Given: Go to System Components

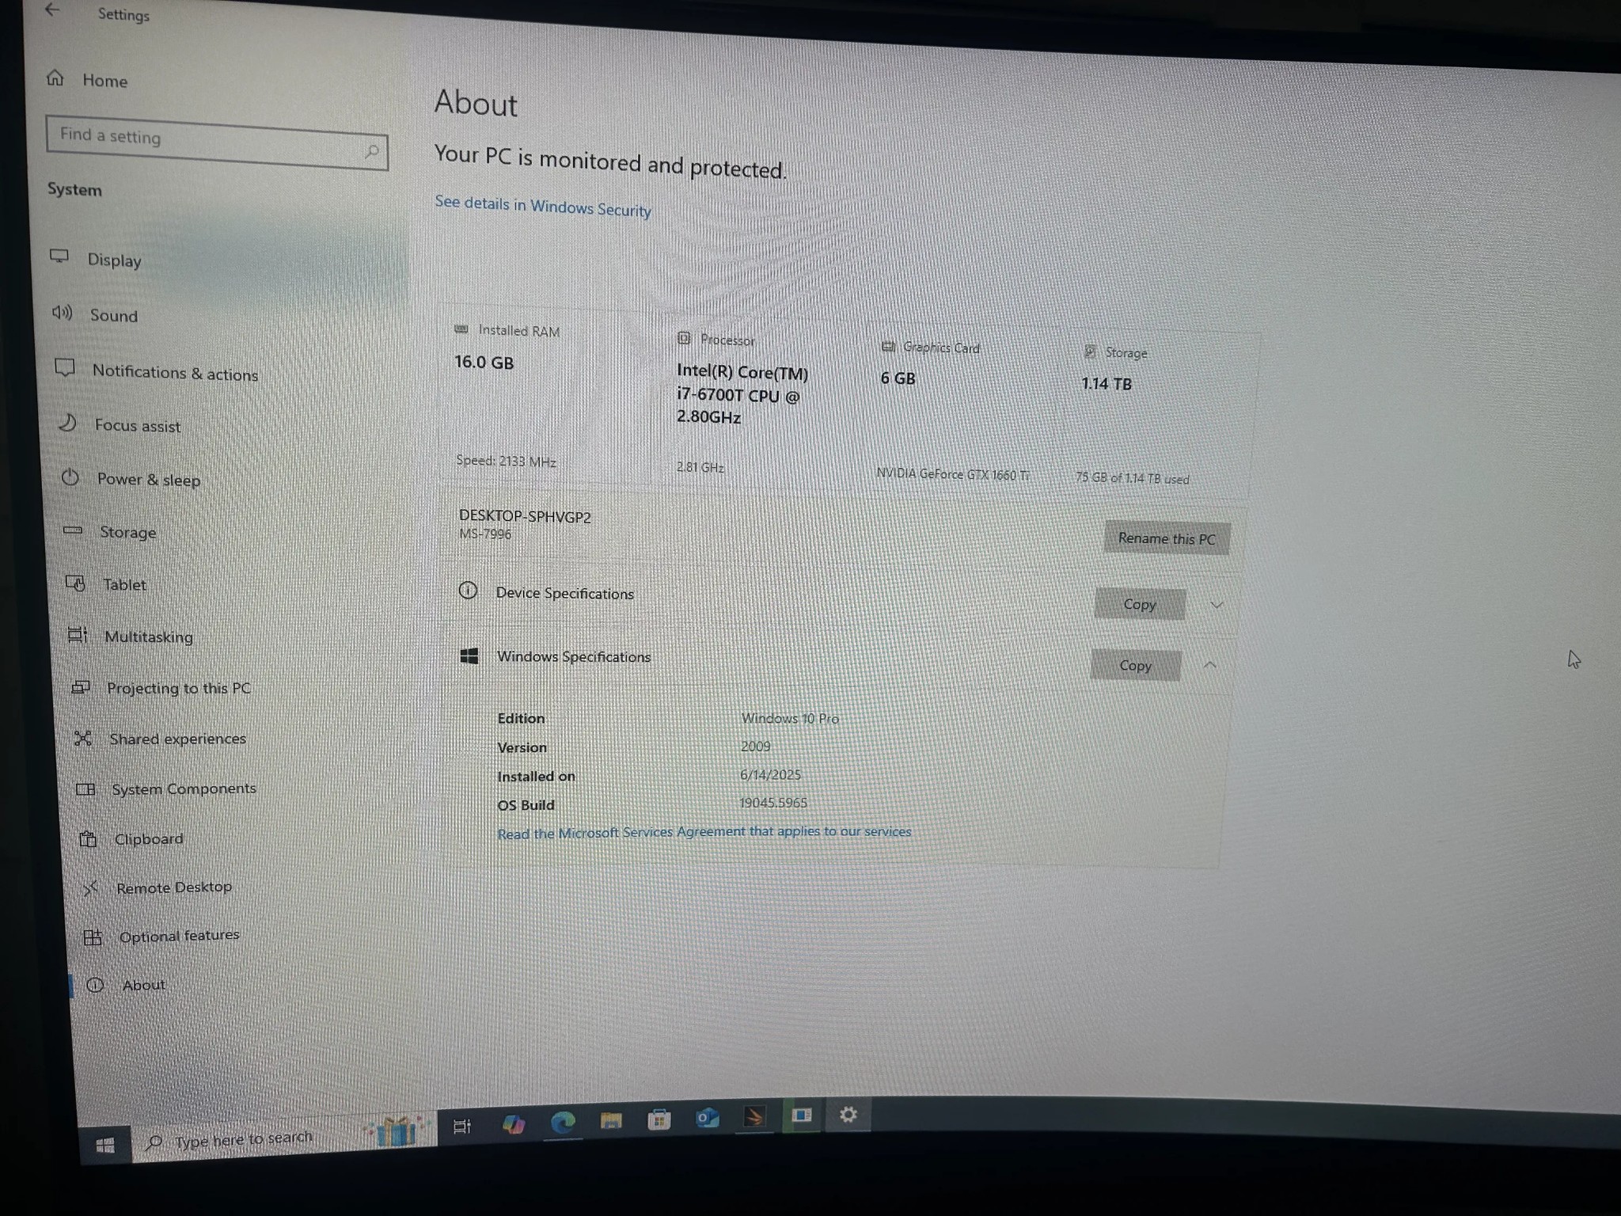Looking at the screenshot, I should tap(184, 788).
